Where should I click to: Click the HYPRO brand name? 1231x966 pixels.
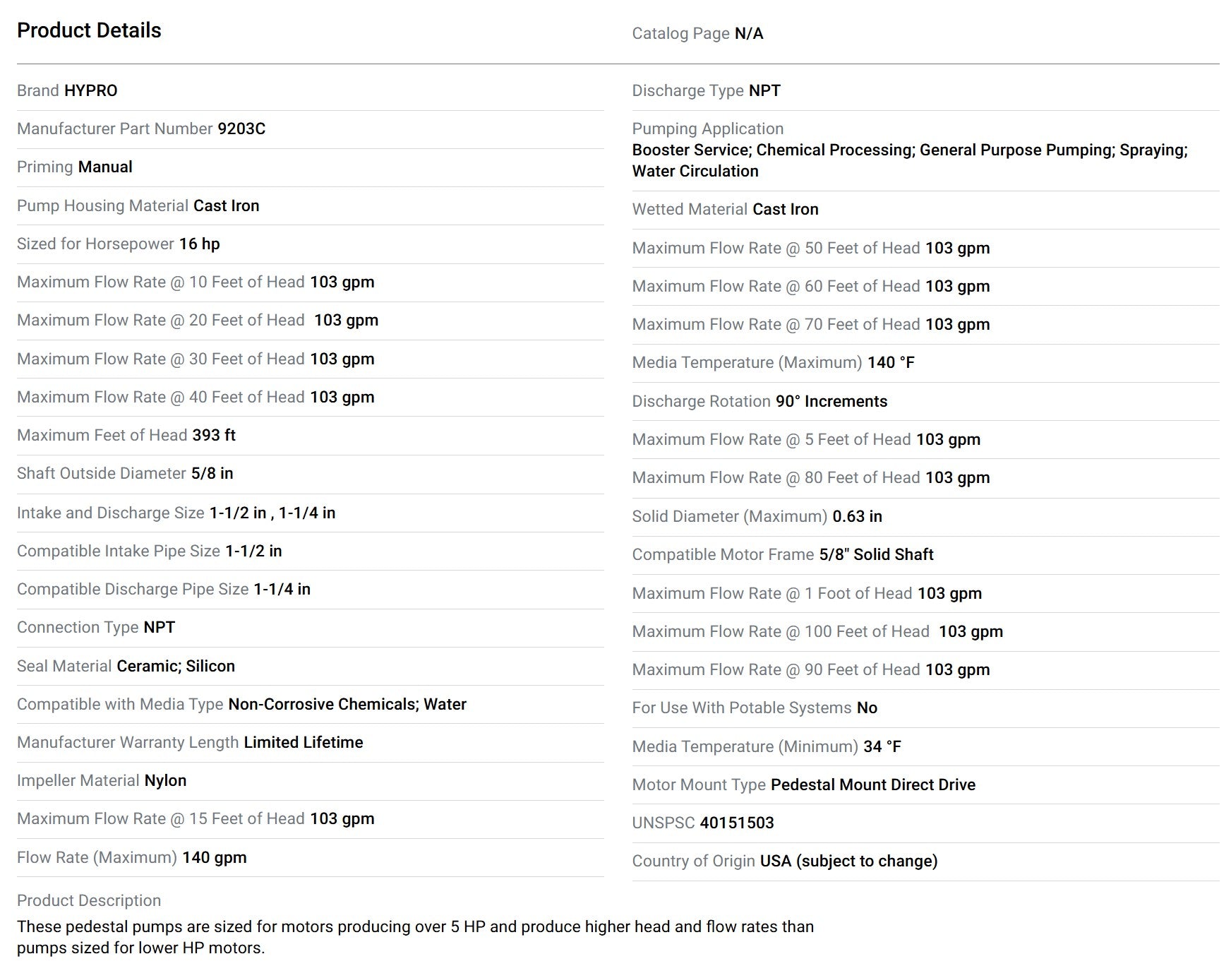(91, 90)
